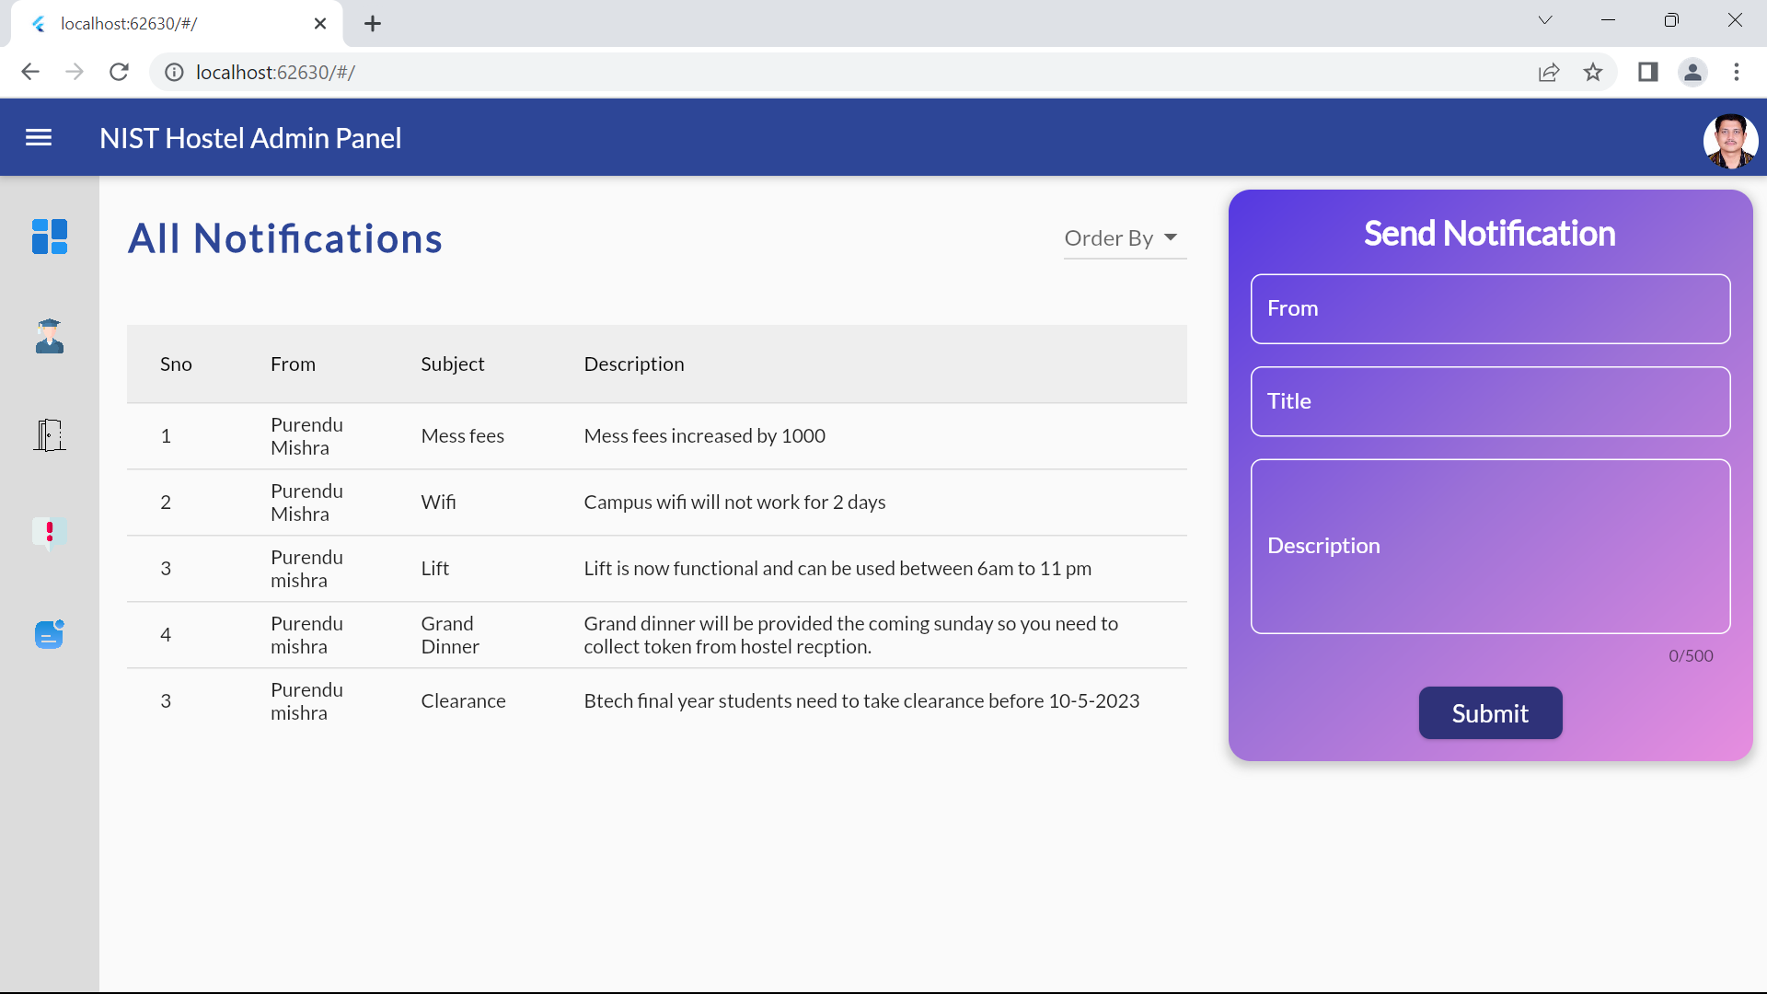Viewport: 1767px width, 994px height.
Task: Click the site info icon in address bar
Action: [174, 72]
